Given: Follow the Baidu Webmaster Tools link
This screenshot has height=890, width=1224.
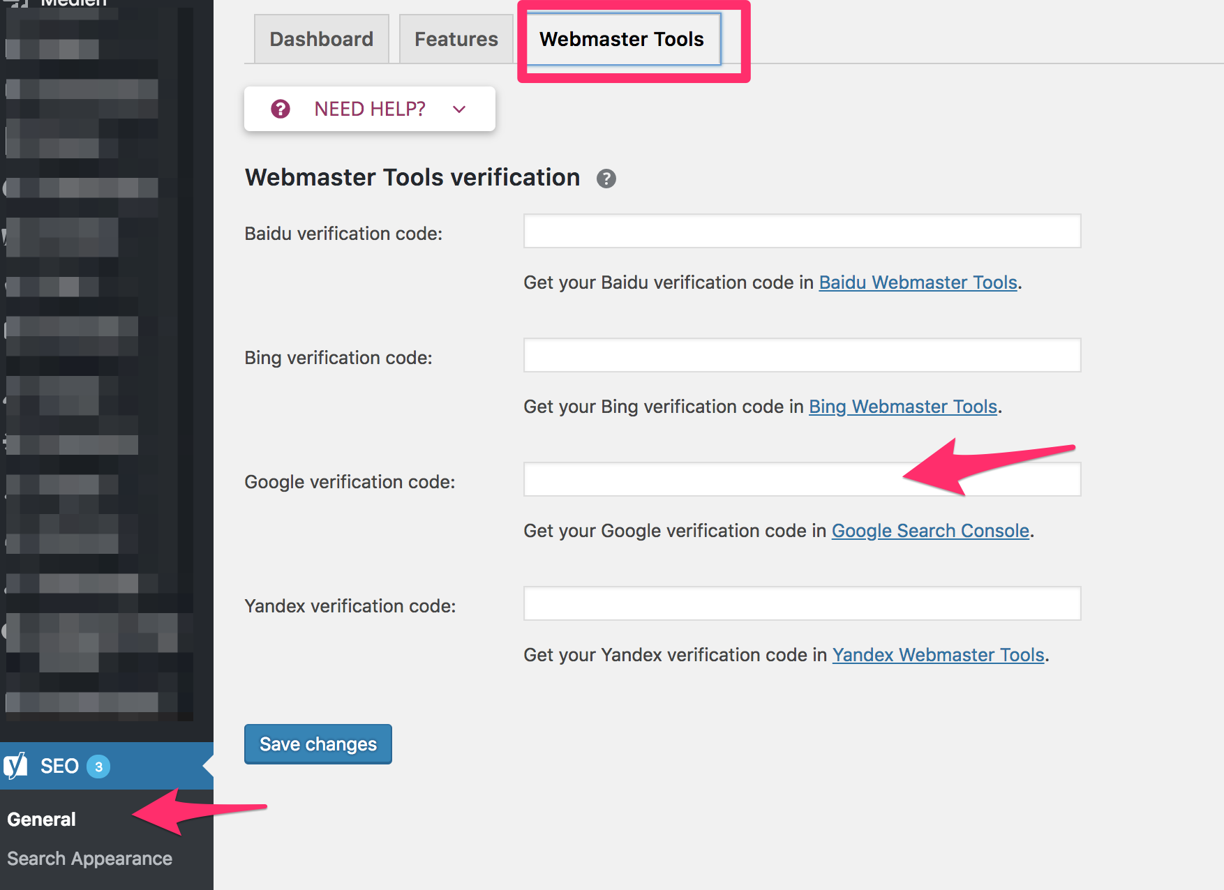Looking at the screenshot, I should pyautogui.click(x=918, y=282).
